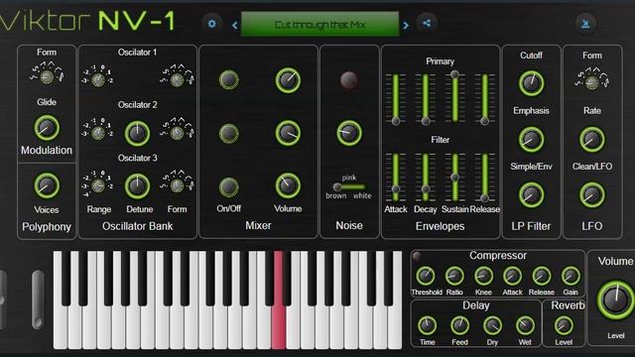Click the Modulation Form selector knob

(x=47, y=76)
